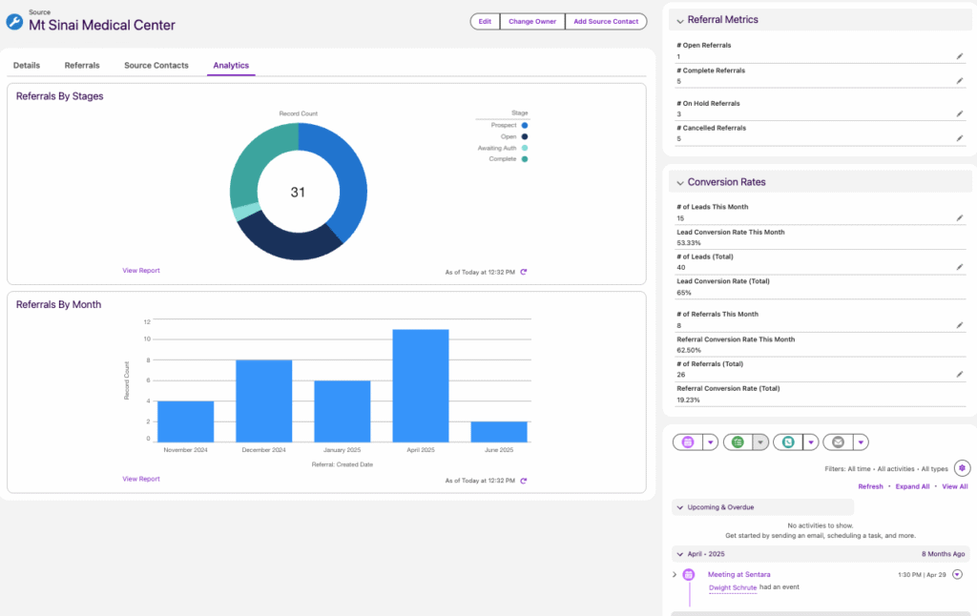Click the Log a Call phone icon
977x616 pixels.
pyautogui.click(x=788, y=442)
